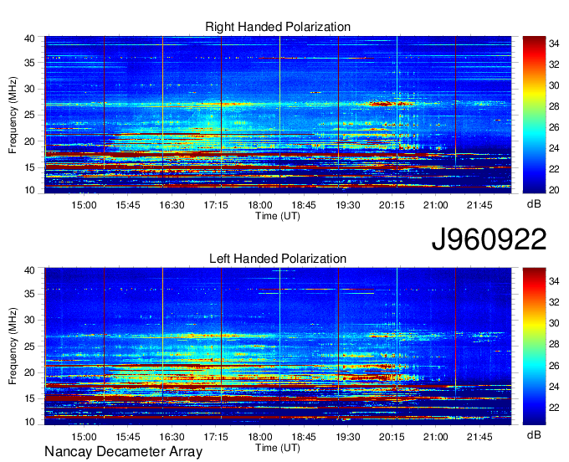Click the 18:00 time tick of Right Handed plot
This screenshot has height=462, width=569.
click(x=260, y=205)
